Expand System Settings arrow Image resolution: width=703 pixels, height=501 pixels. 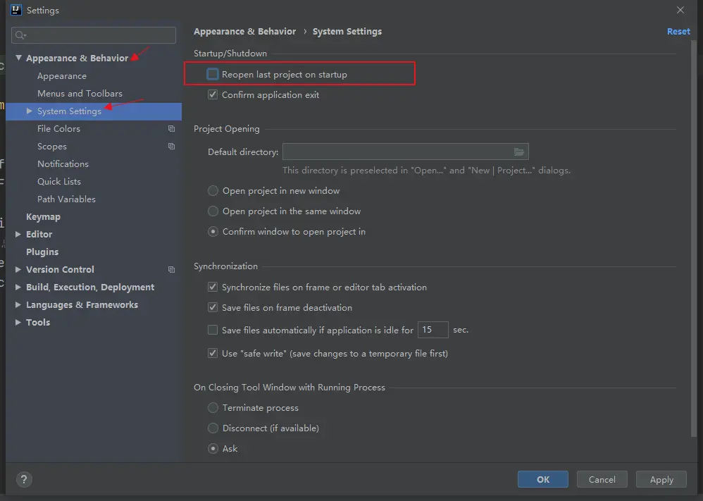point(29,111)
